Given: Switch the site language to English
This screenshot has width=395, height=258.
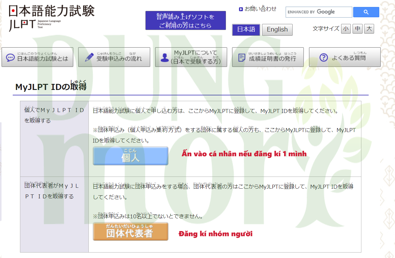Looking at the screenshot, I should click(x=277, y=30).
